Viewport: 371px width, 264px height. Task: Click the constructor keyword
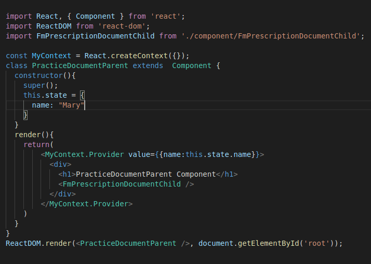pyautogui.click(x=38, y=75)
